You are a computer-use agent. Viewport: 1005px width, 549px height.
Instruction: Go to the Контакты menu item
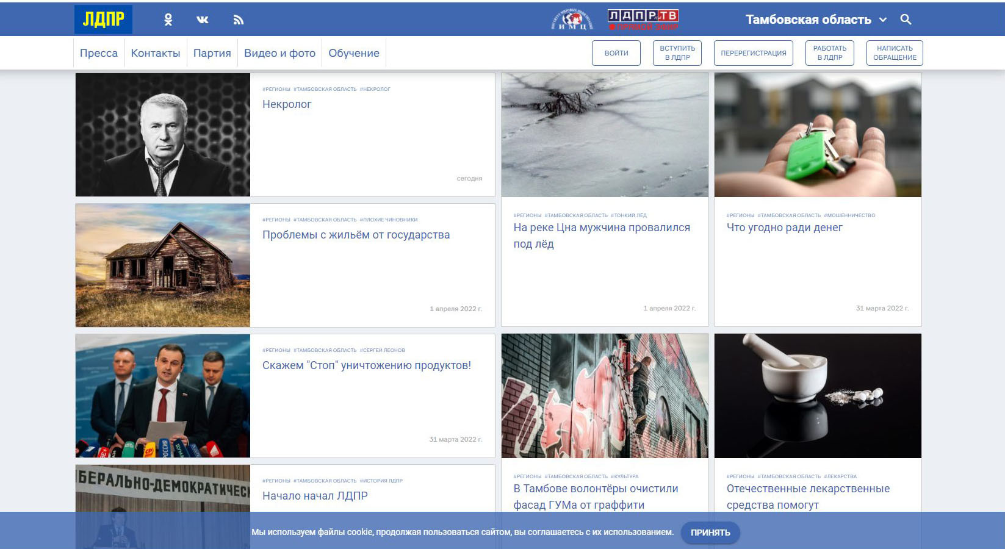coord(156,53)
